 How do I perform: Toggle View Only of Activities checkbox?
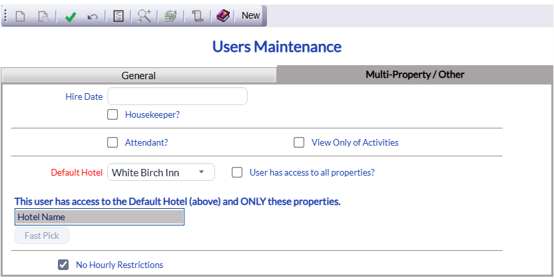299,142
